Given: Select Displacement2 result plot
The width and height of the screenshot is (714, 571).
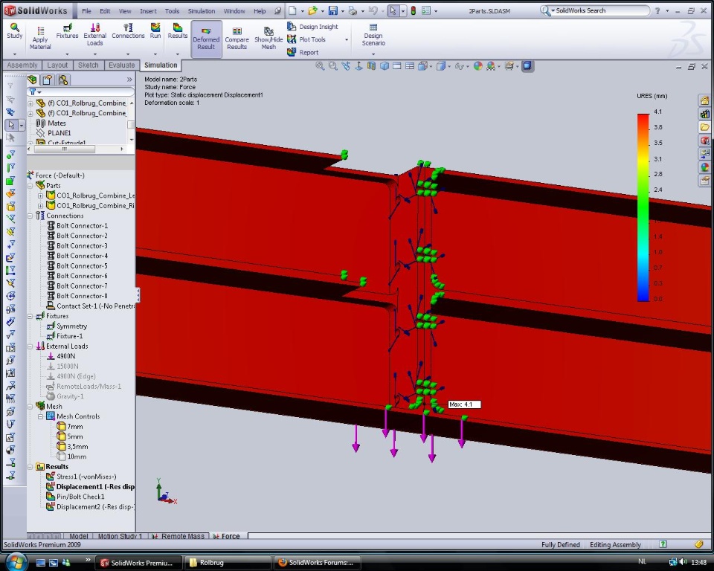Looking at the screenshot, I should 91,507.
